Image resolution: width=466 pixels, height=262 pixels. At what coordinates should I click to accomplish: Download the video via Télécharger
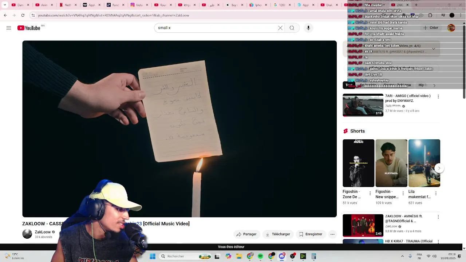(x=278, y=234)
